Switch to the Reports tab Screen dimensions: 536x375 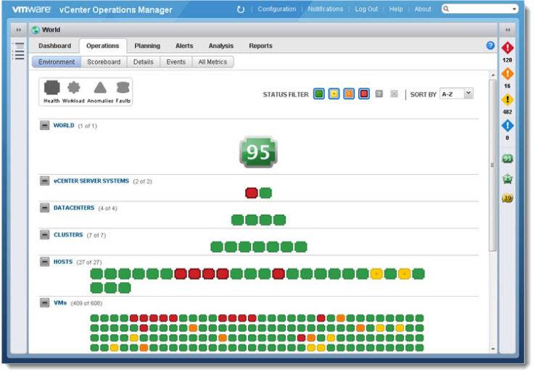(x=260, y=46)
